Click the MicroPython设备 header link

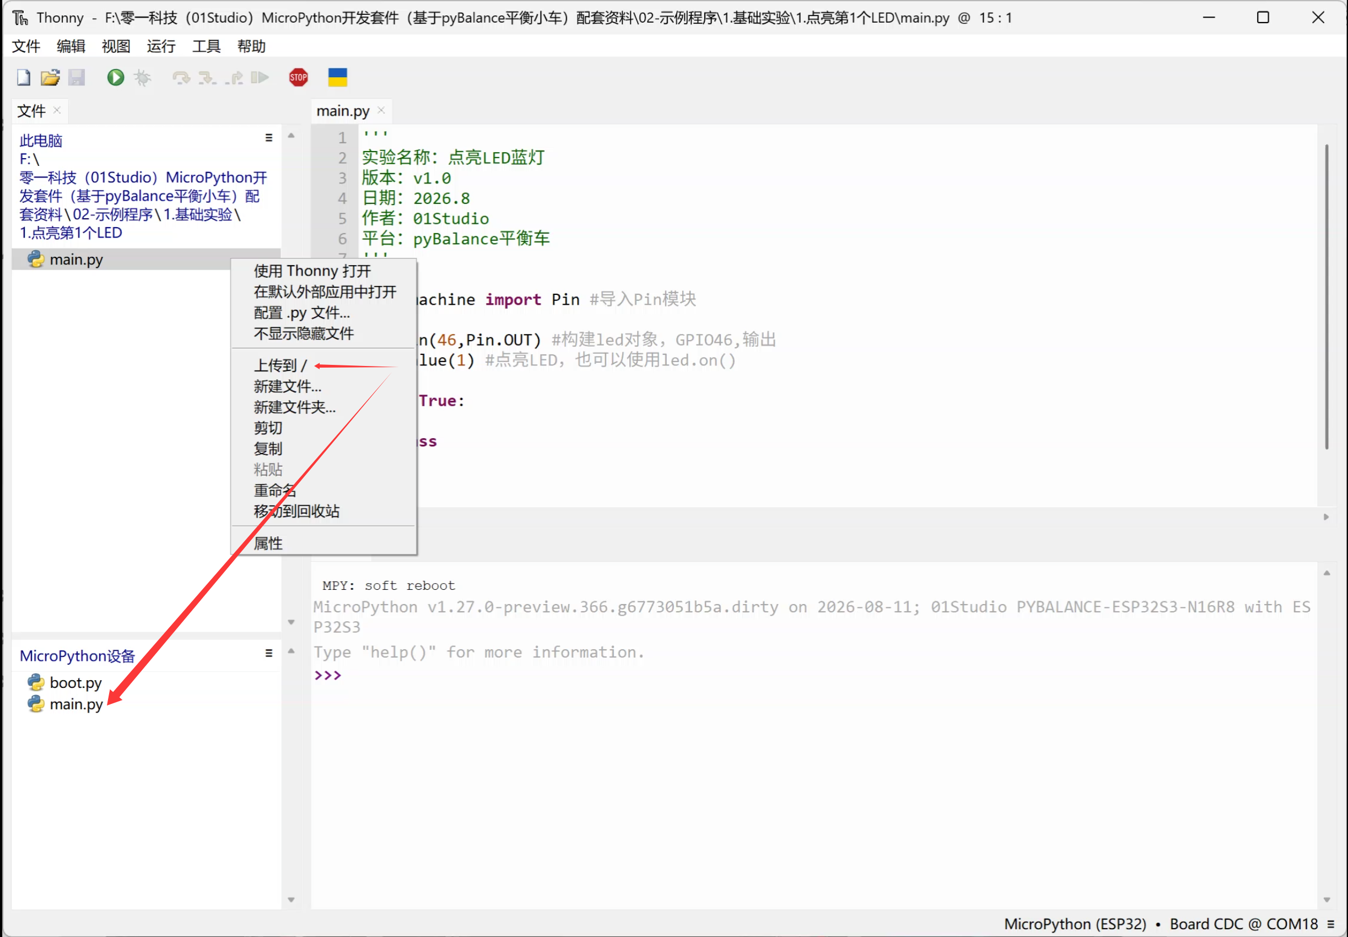pos(77,656)
